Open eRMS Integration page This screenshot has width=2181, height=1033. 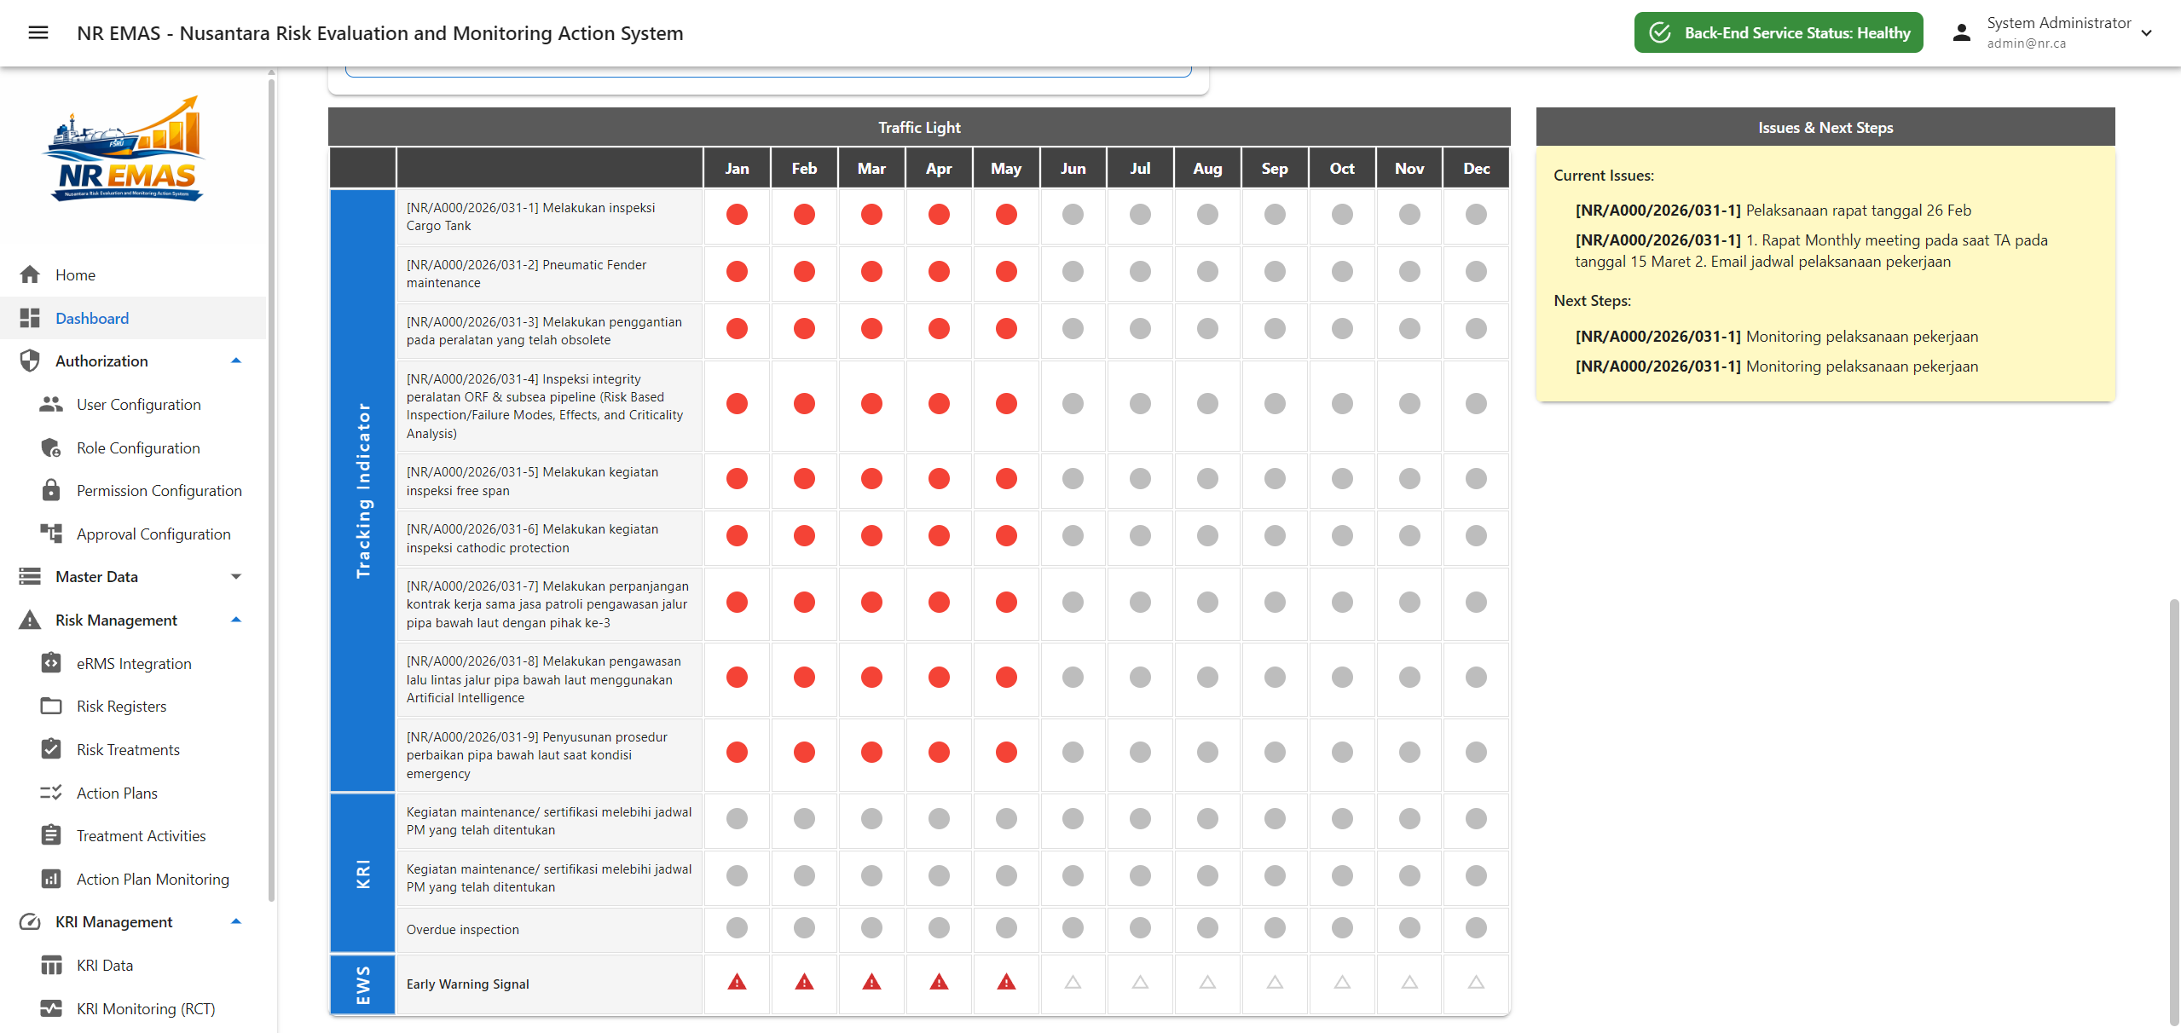[134, 663]
